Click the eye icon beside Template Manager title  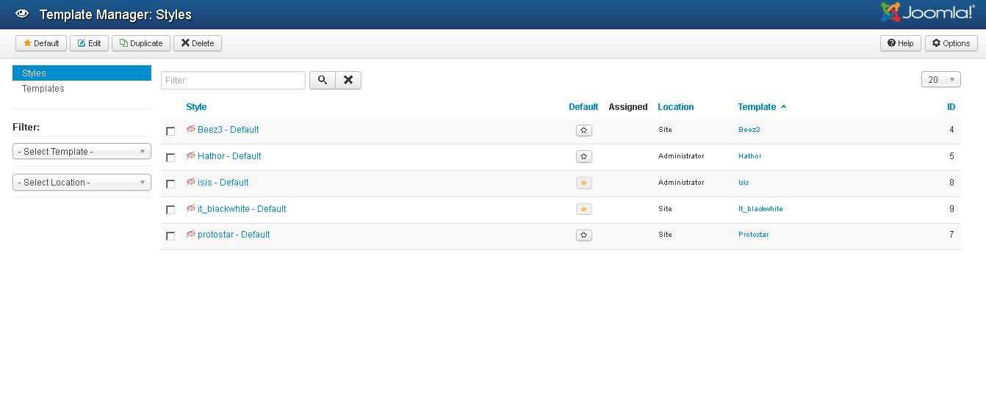point(22,14)
